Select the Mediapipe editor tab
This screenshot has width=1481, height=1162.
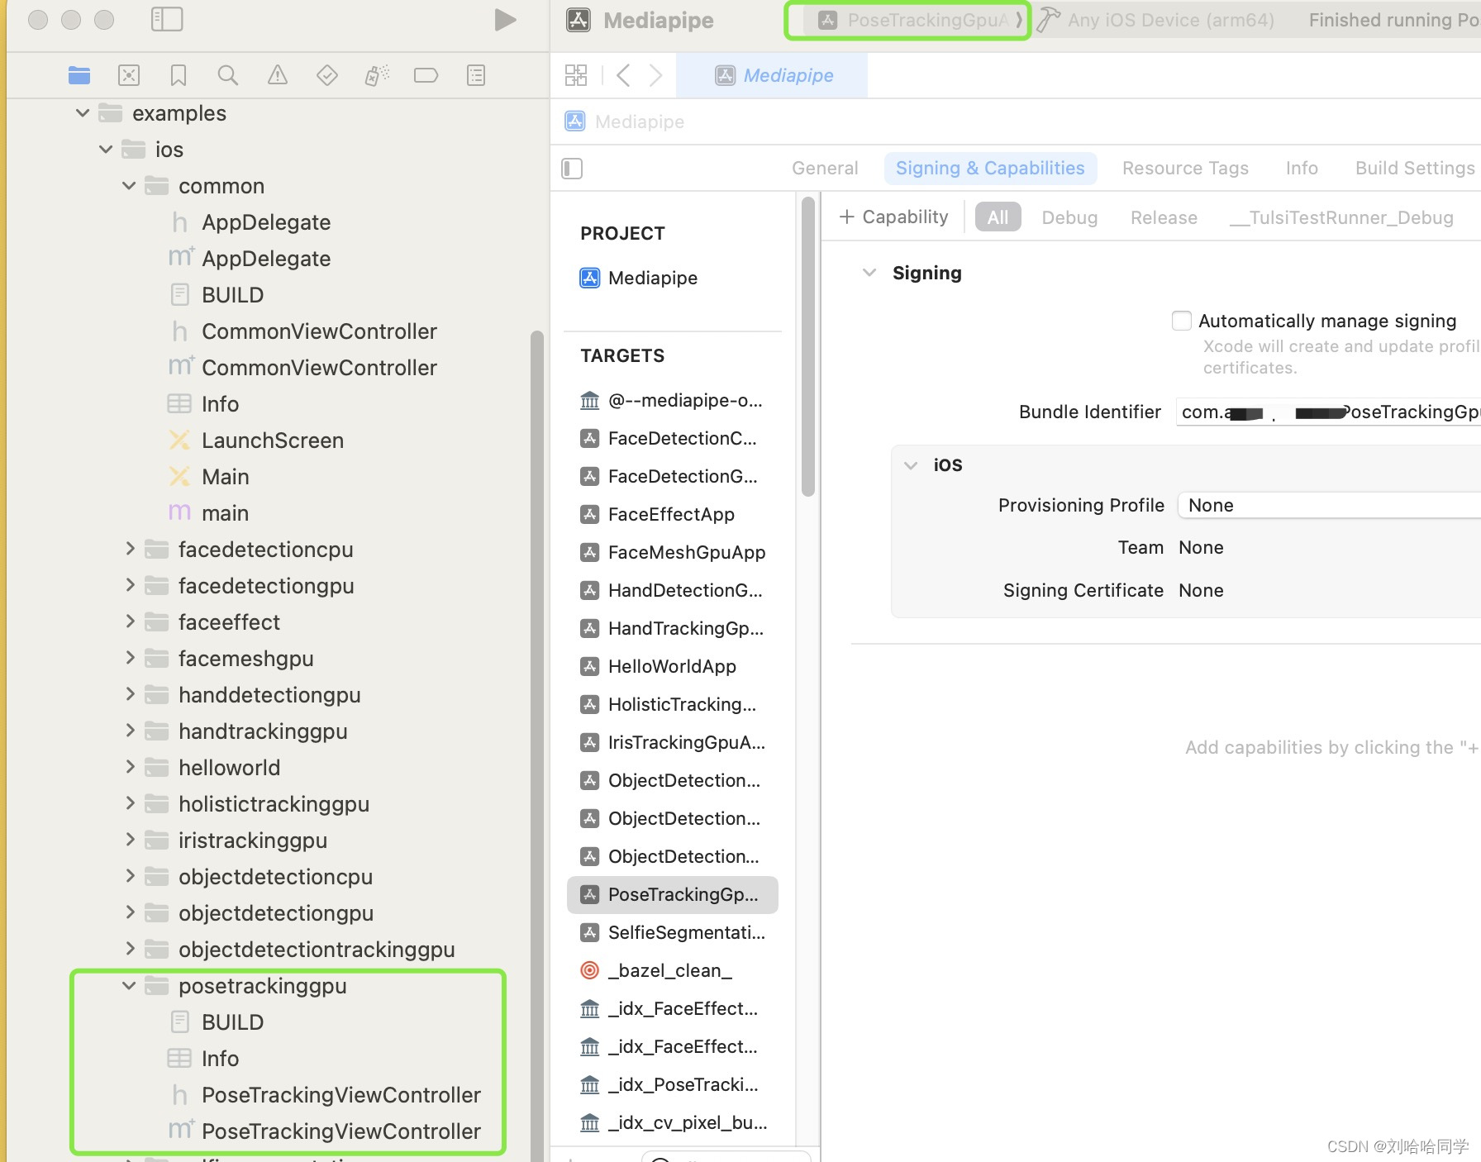[772, 75]
